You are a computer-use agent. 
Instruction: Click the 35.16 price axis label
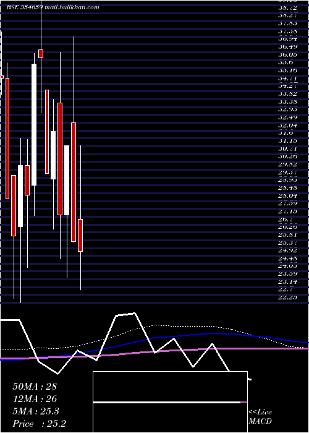[x=287, y=71]
